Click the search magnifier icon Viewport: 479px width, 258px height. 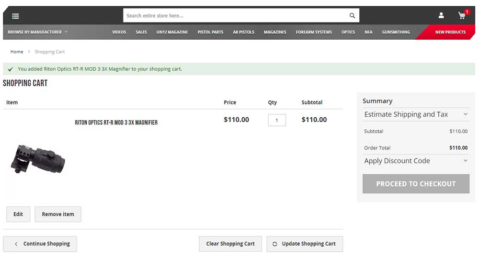(x=352, y=16)
